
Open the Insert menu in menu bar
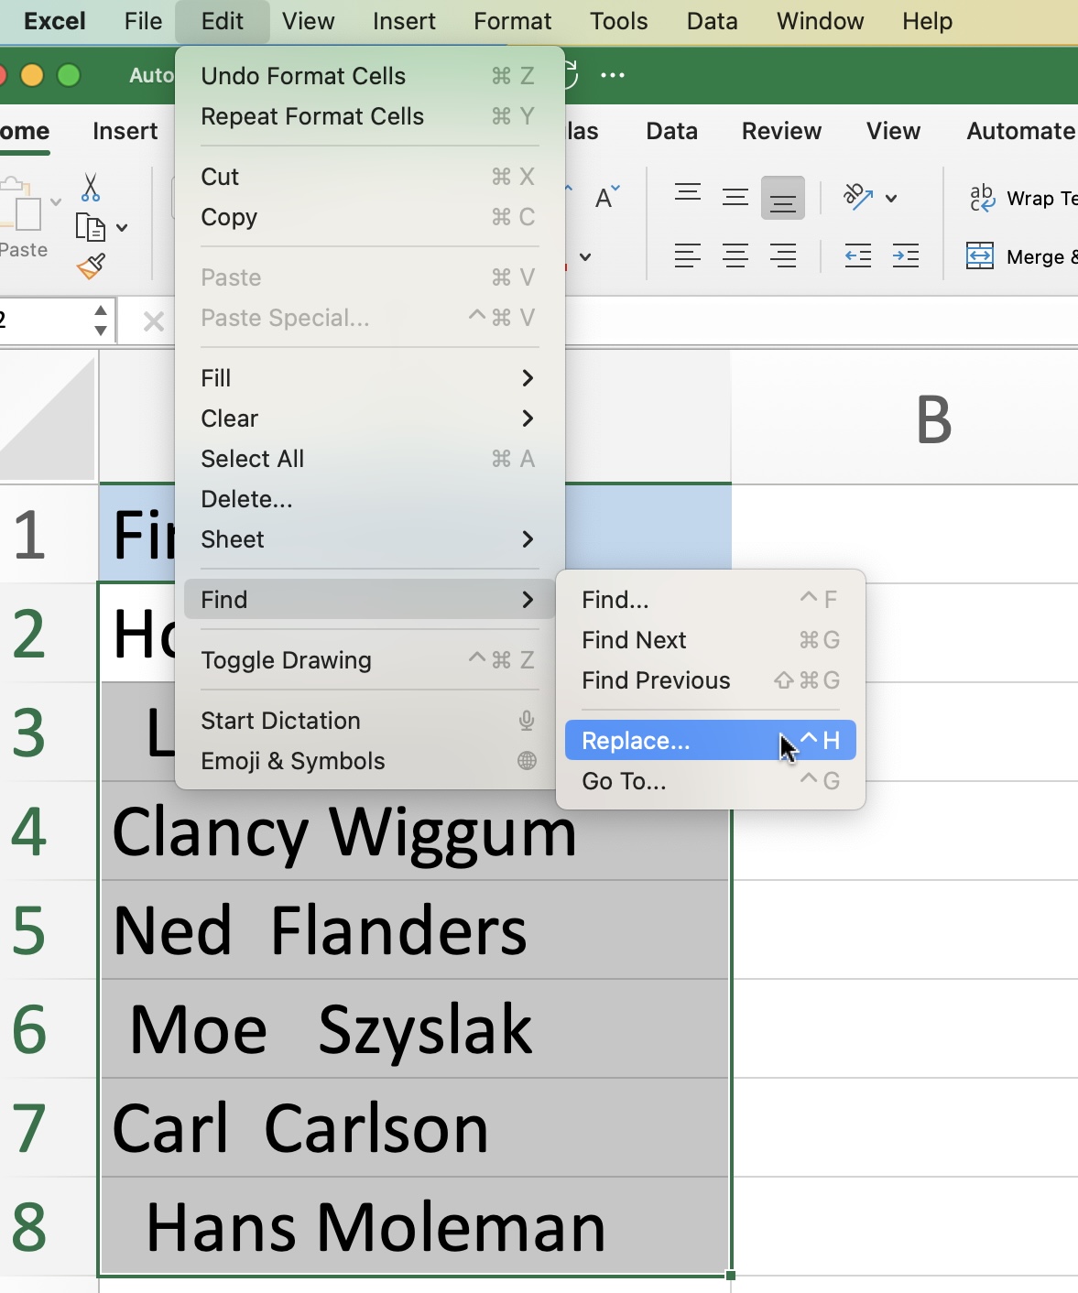coord(404,21)
